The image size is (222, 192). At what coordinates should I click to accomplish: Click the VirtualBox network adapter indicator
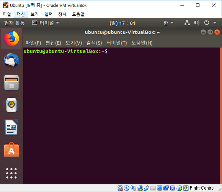pos(140,188)
